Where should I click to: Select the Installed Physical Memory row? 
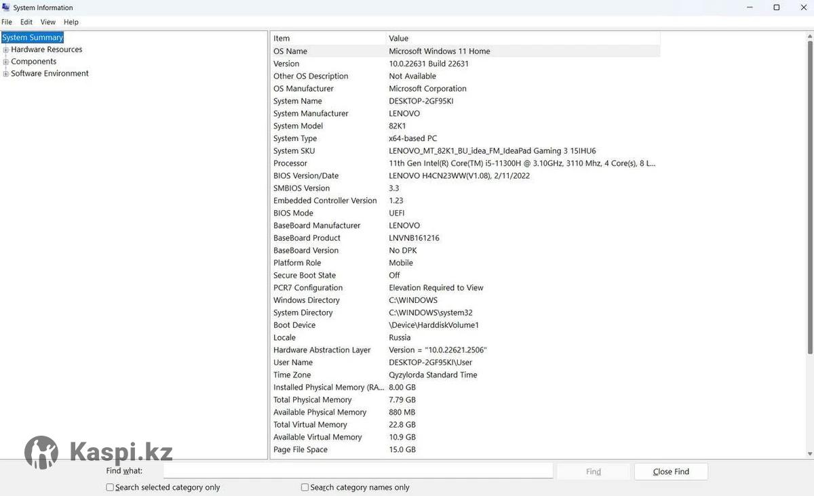465,388
